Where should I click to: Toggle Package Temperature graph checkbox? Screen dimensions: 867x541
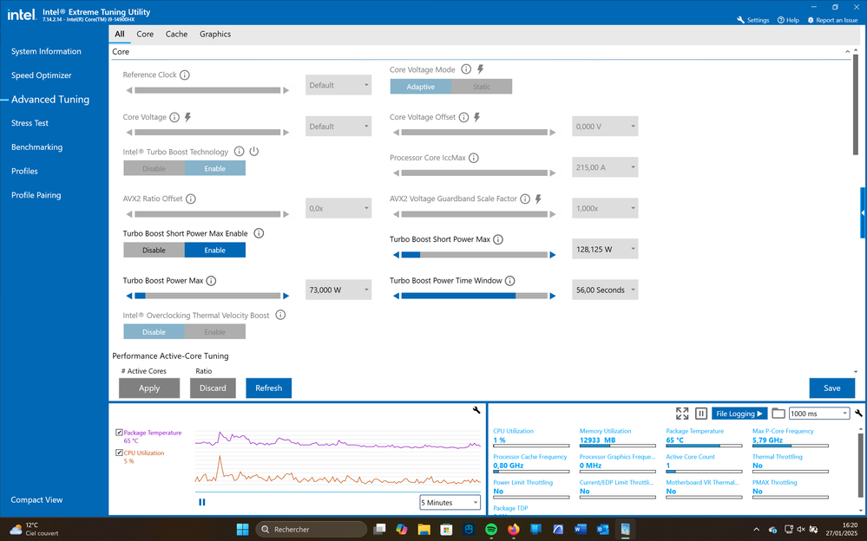click(x=119, y=433)
